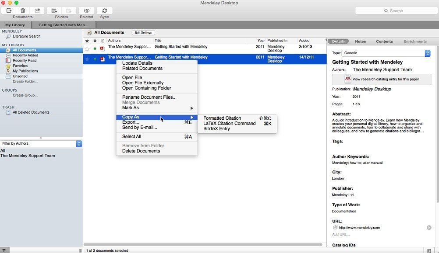Sync the library using the Sync icon
Viewport: 439px width, 253px height.
tap(104, 10)
